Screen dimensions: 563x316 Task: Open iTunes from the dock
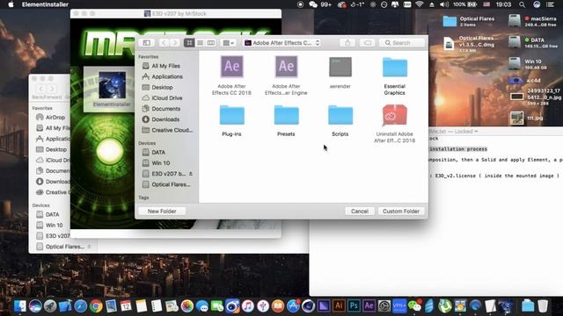248,306
